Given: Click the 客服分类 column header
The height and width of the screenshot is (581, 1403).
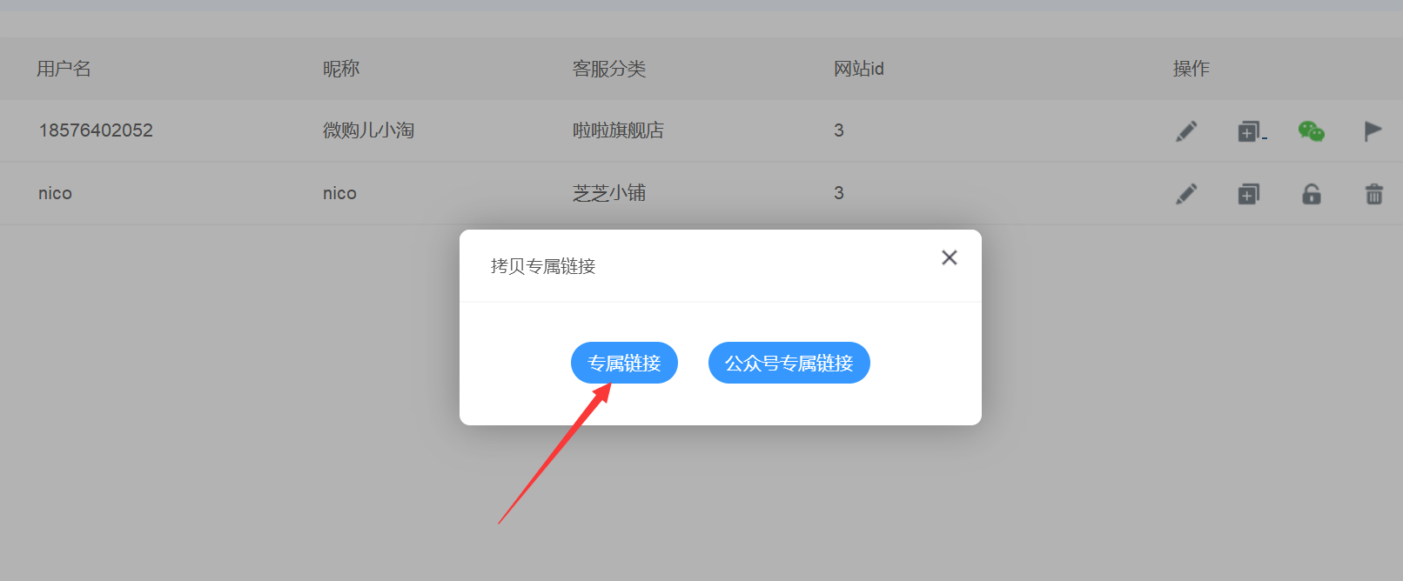Looking at the screenshot, I should (x=609, y=69).
